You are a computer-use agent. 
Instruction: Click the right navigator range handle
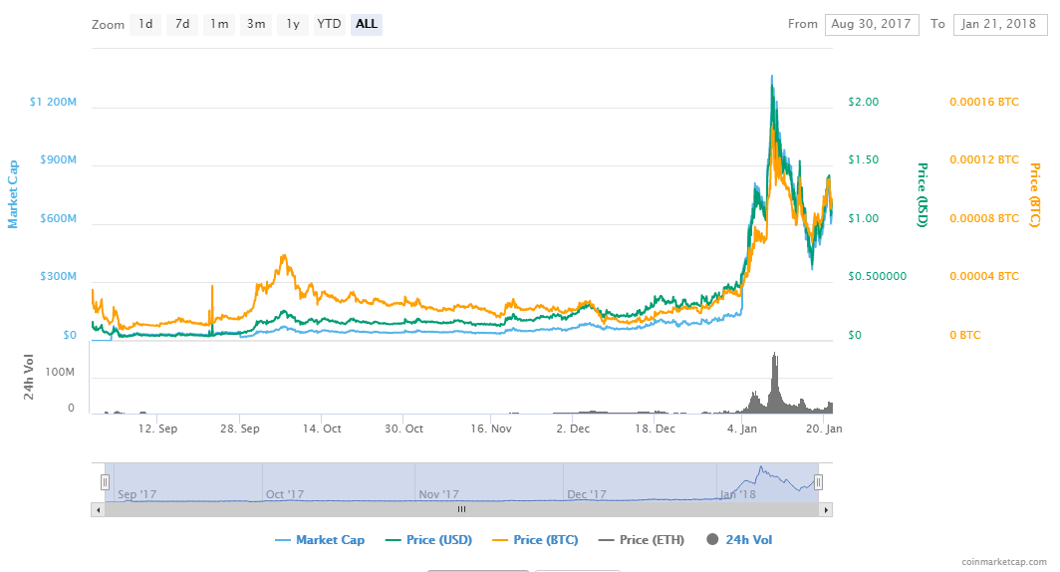819,482
